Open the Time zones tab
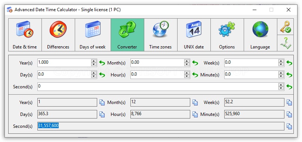This screenshot has height=142, width=302. click(160, 35)
